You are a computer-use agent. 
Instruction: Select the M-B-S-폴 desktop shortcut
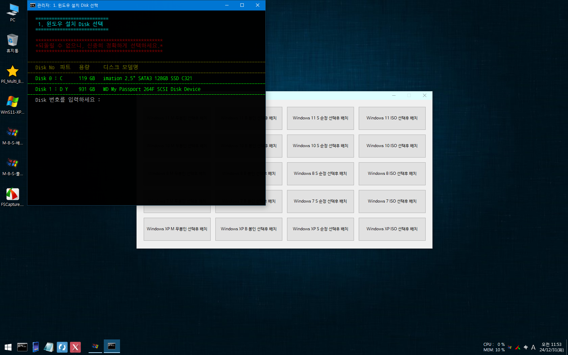13,166
